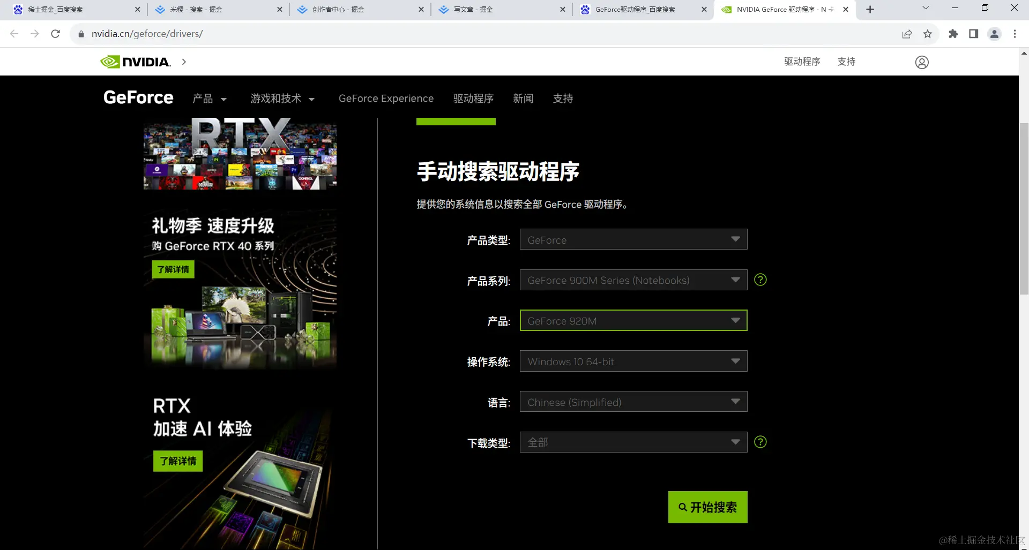Click the scrollbar up arrow

point(1024,53)
